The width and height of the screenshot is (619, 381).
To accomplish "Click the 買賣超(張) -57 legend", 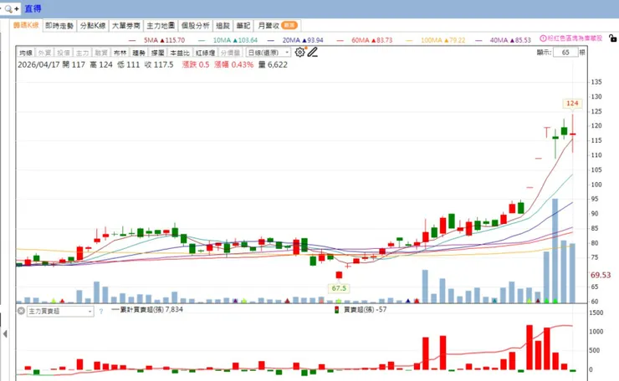I will 366,310.
